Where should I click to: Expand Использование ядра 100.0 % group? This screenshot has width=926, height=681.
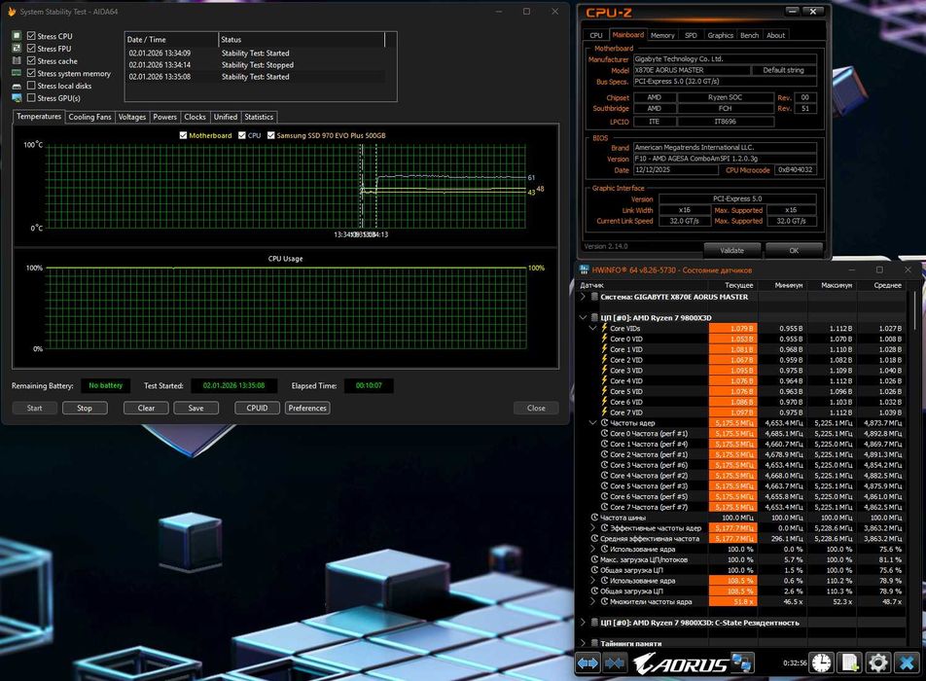coord(593,549)
